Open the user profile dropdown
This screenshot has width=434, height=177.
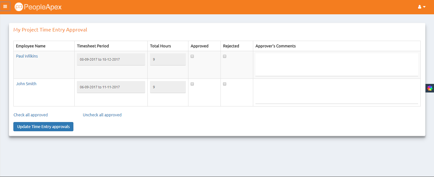pos(422,7)
